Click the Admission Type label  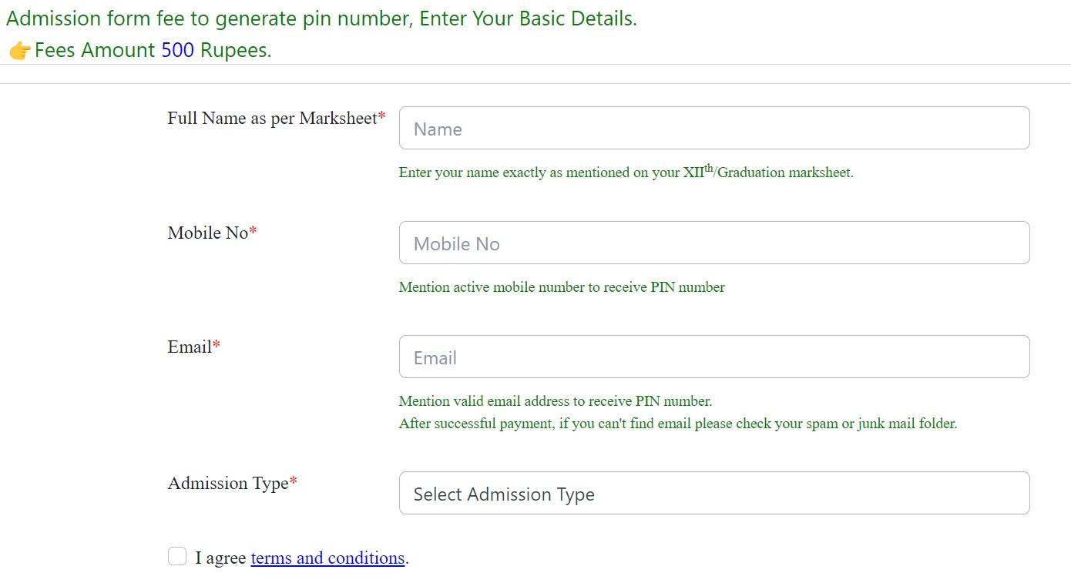(226, 483)
